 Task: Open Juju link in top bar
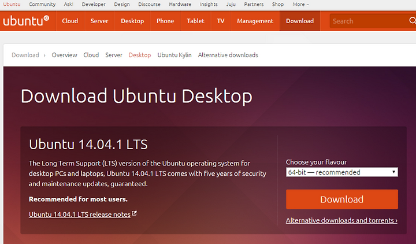pyautogui.click(x=231, y=4)
